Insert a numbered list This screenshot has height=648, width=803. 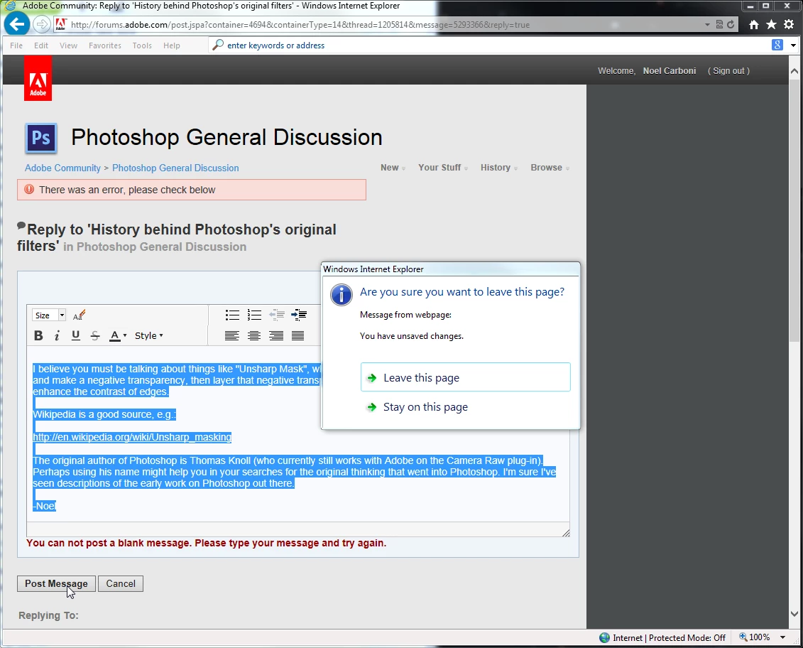click(254, 315)
